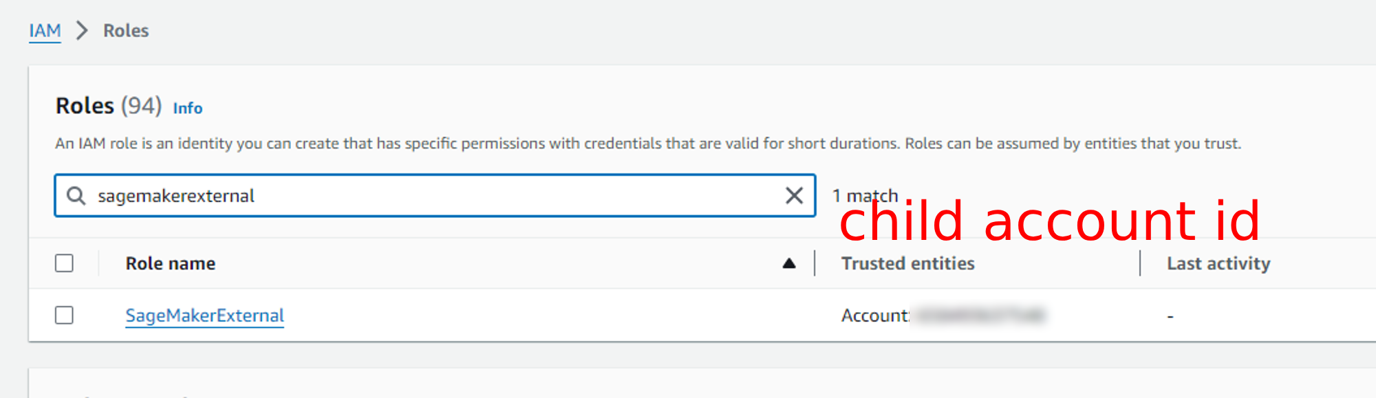Click the Roles breadcrumb item

(x=126, y=30)
